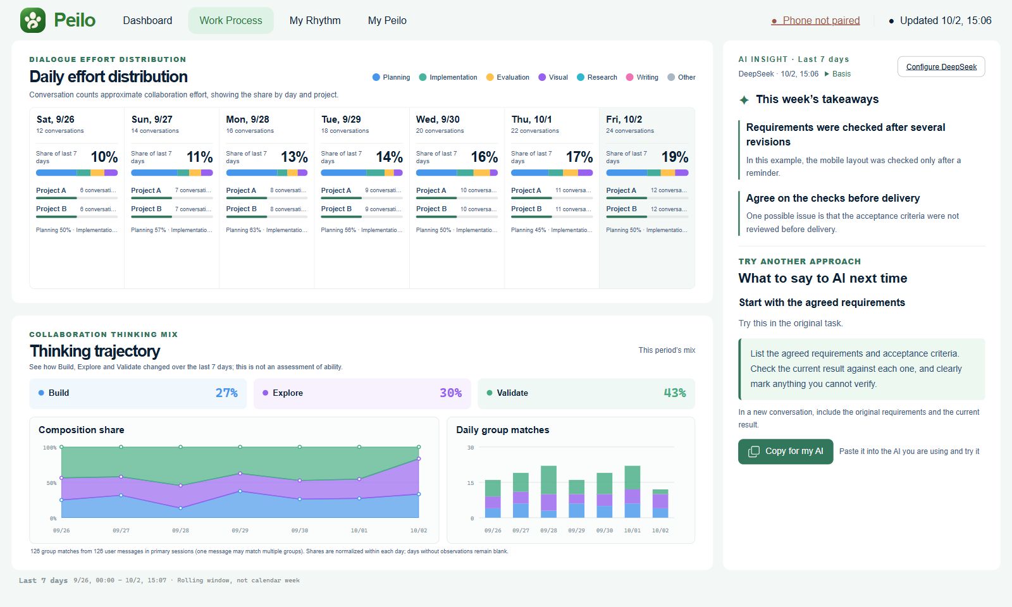Select the Build 27% card
1012x607 pixels.
[x=138, y=393]
